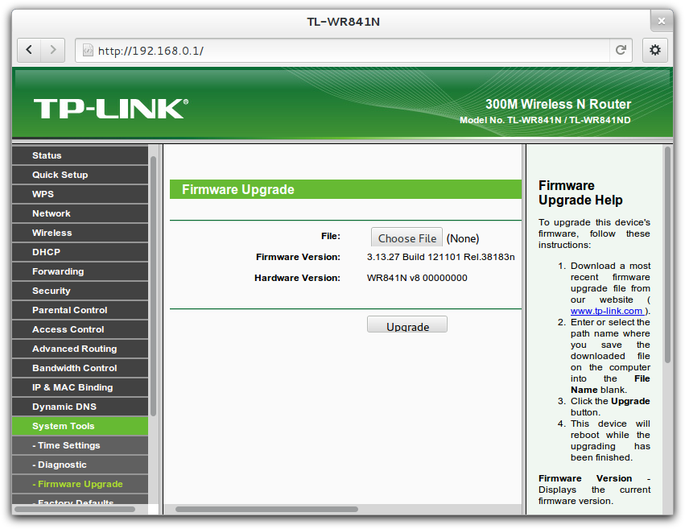Open Parental Control settings
The height and width of the screenshot is (529, 685).
80,310
